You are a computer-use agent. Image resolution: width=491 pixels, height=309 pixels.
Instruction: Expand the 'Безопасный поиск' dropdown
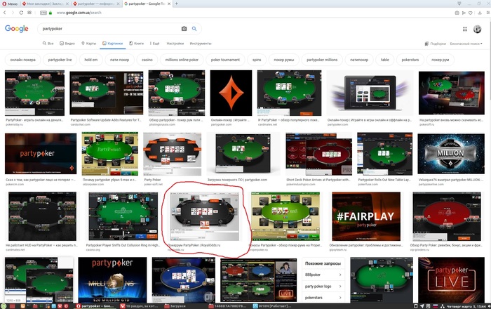466,44
